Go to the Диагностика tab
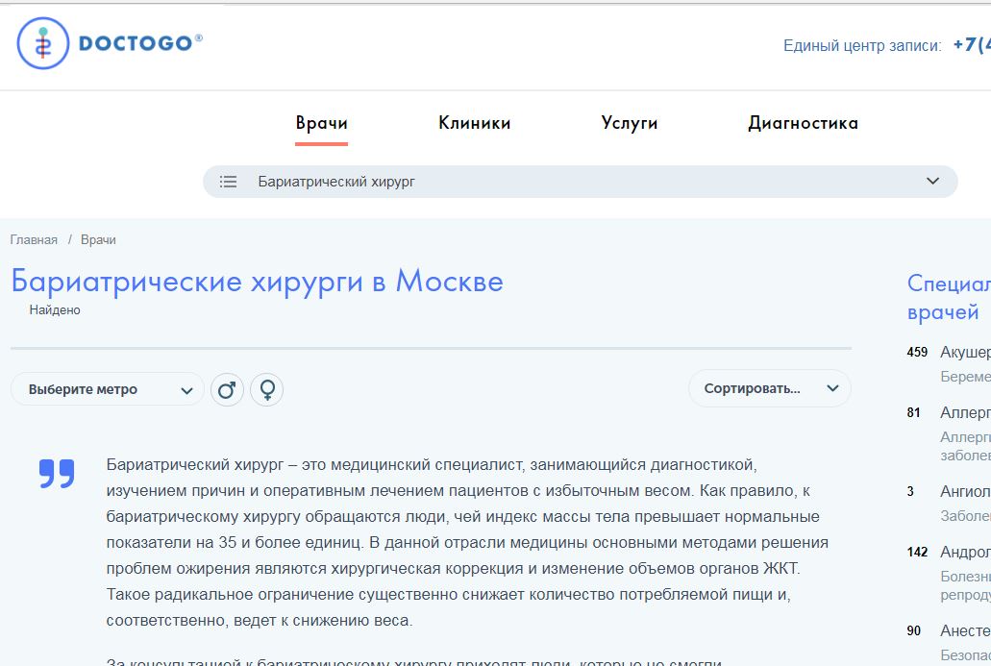This screenshot has height=666, width=991. coord(804,123)
